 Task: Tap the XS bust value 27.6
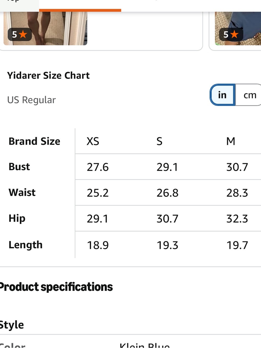[x=98, y=167]
